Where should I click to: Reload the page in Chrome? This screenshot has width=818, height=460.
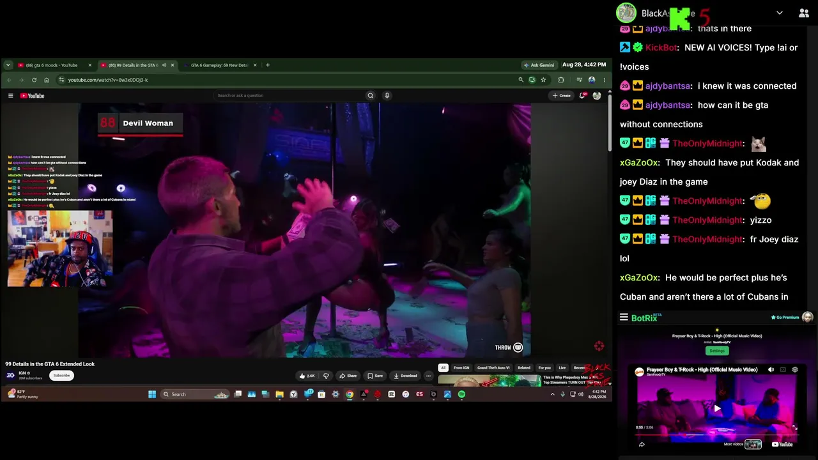point(34,80)
